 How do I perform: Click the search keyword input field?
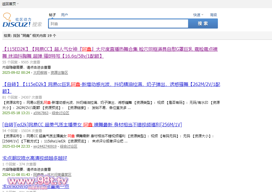[x=118, y=24]
